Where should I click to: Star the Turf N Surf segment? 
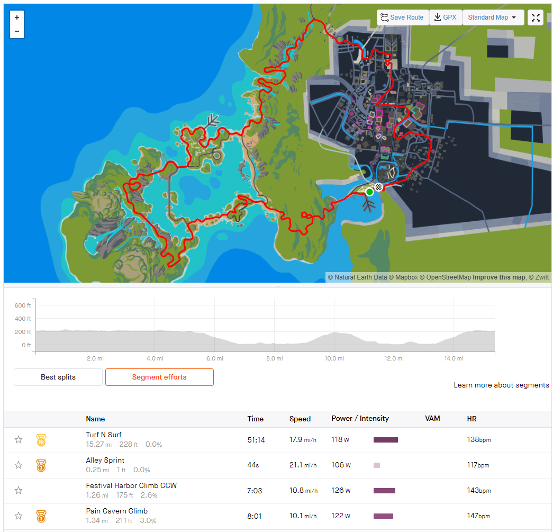[19, 439]
